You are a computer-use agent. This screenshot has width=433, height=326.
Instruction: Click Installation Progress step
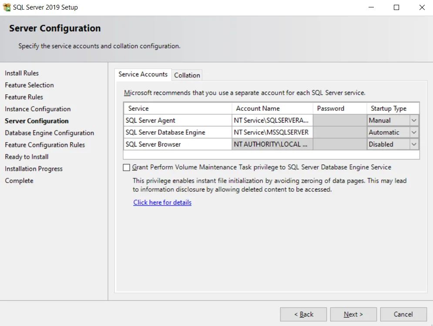point(34,169)
